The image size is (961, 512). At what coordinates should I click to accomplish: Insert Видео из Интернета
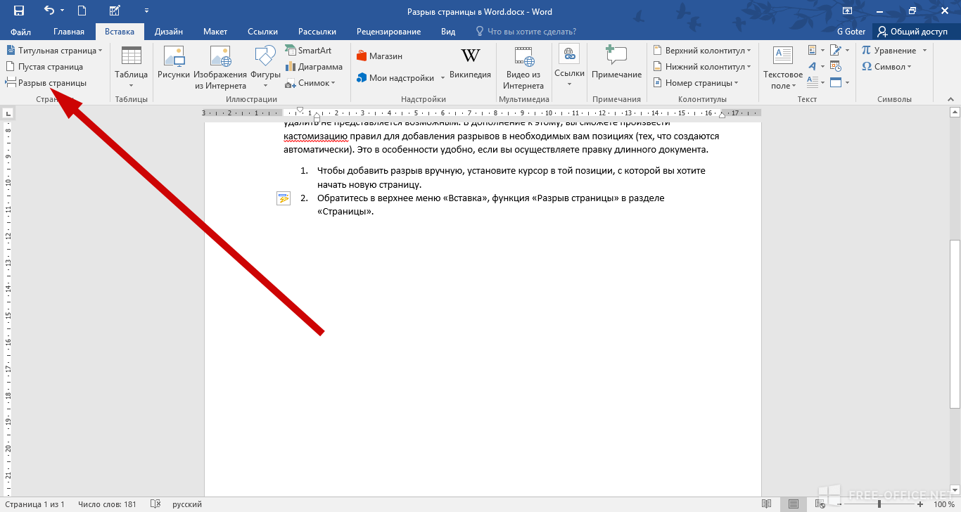(x=523, y=67)
